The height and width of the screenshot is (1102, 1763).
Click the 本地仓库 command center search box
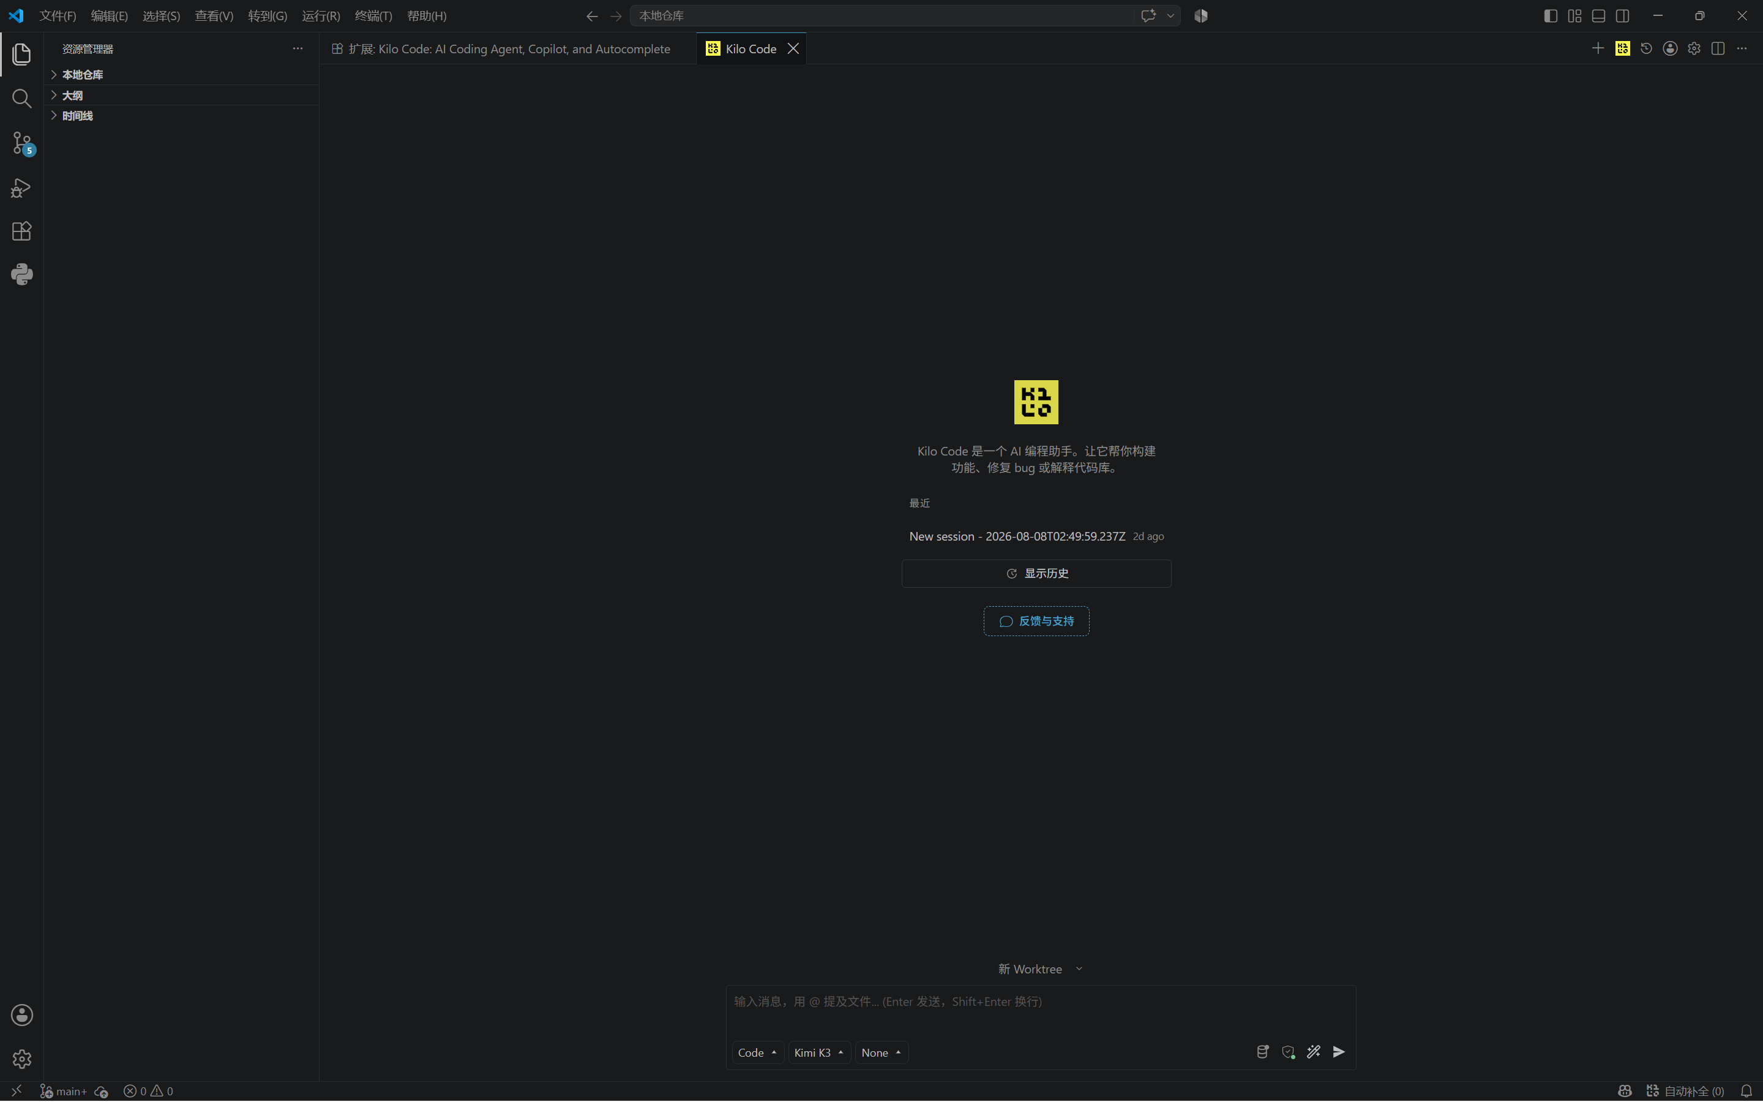(881, 15)
